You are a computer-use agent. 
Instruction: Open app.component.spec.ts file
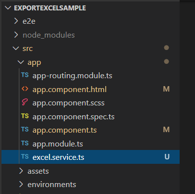click(x=73, y=117)
